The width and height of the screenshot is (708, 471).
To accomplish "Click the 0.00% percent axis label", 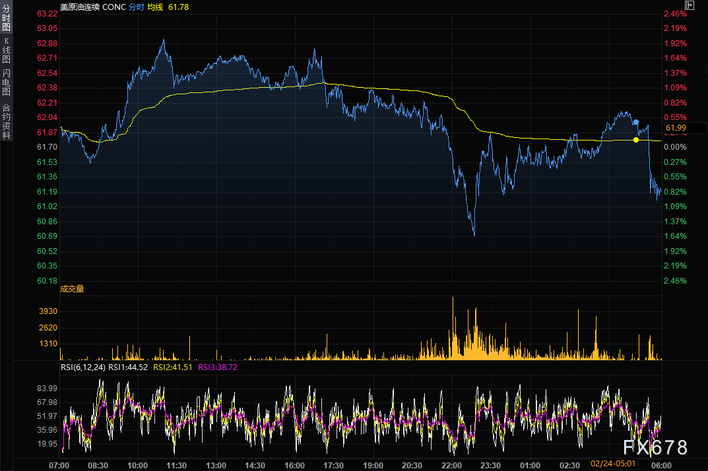I will click(675, 146).
